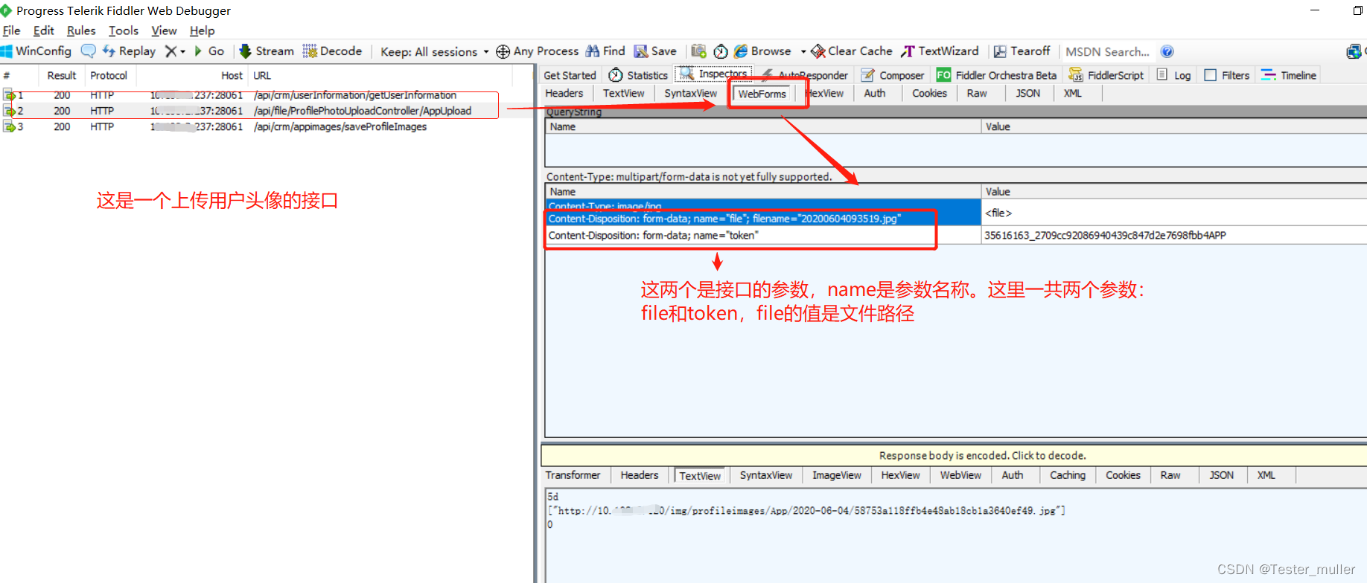Select request Raw tab

pos(977,93)
